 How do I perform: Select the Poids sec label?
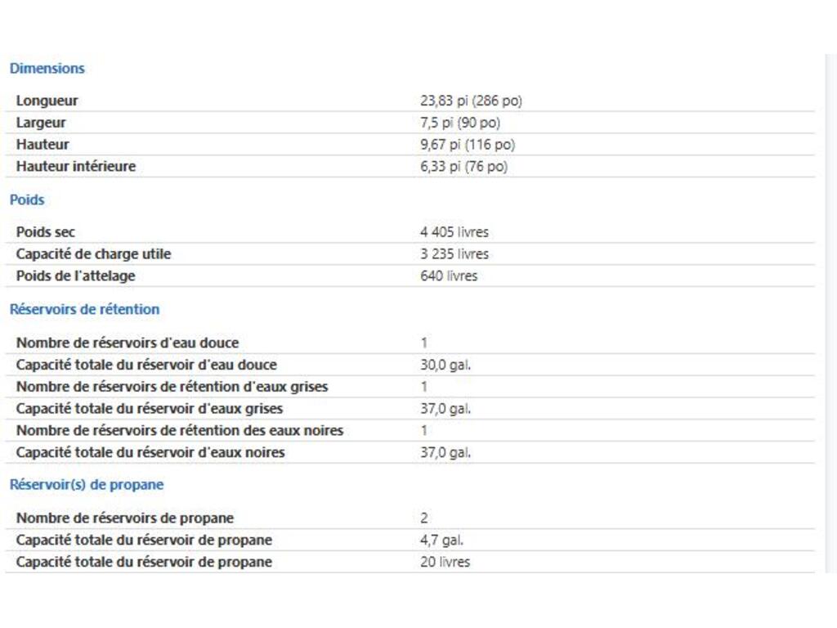46,232
